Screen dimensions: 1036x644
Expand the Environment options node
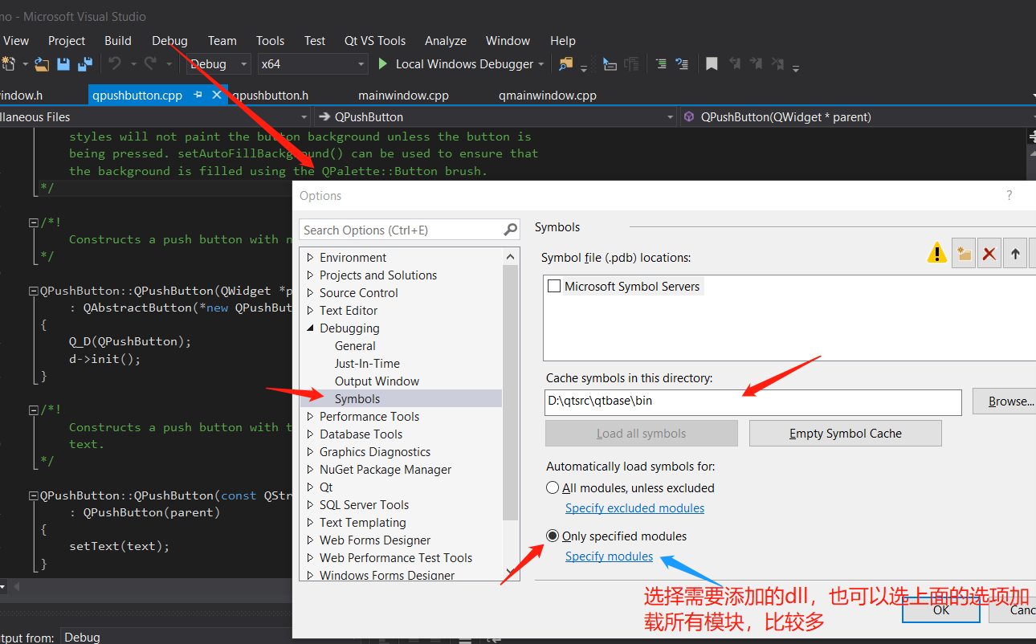(311, 258)
